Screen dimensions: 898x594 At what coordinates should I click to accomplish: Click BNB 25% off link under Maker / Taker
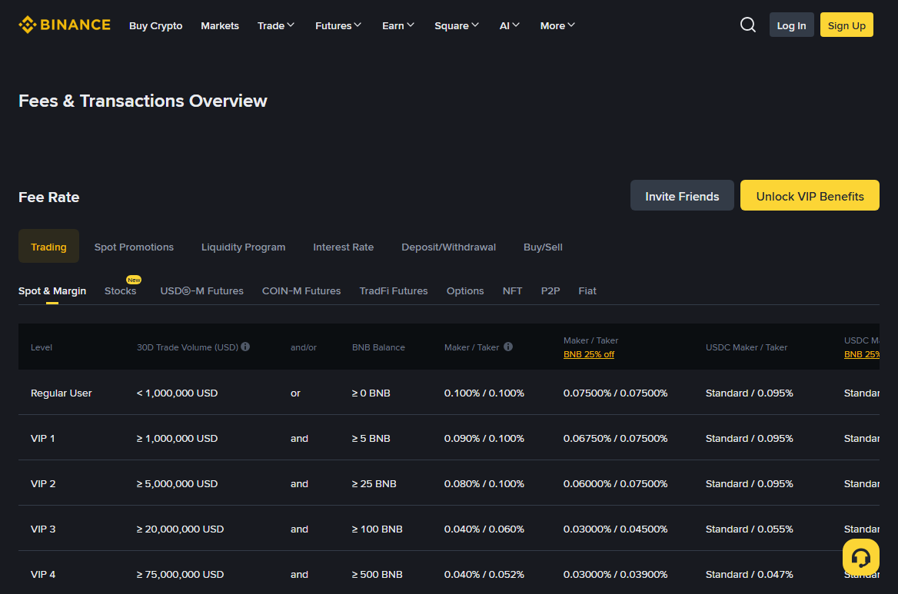(x=589, y=354)
